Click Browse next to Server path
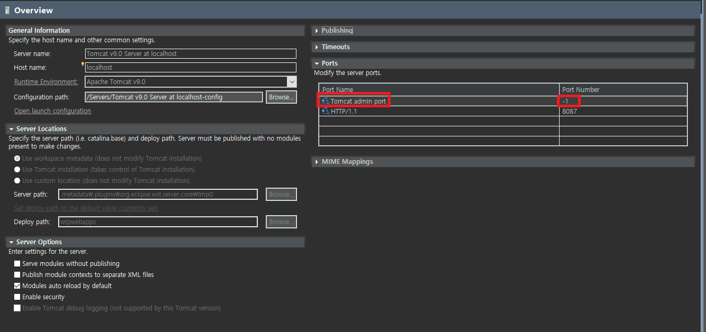This screenshot has width=706, height=332. [x=281, y=195]
